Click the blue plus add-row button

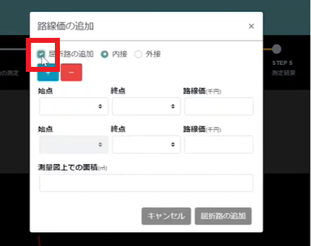pyautogui.click(x=48, y=73)
